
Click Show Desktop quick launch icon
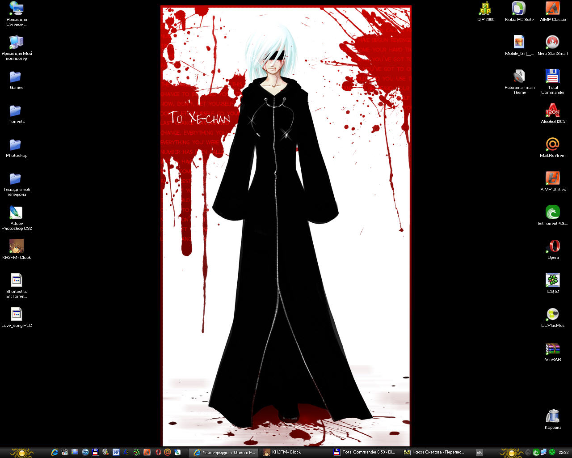click(x=75, y=452)
